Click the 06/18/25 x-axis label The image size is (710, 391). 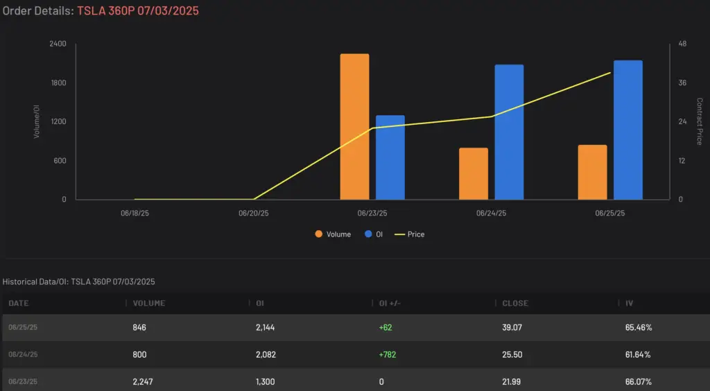tap(135, 213)
